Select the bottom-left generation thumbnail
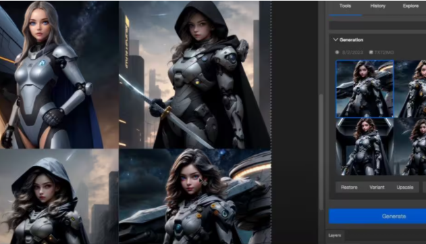Viewport: 426px width, 244px height. click(365, 147)
